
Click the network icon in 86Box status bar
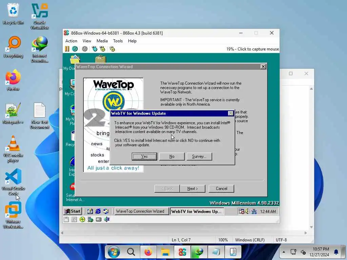90,219
